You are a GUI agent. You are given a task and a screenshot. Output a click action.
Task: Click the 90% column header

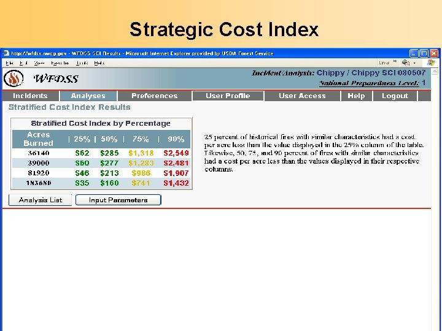[176, 139]
